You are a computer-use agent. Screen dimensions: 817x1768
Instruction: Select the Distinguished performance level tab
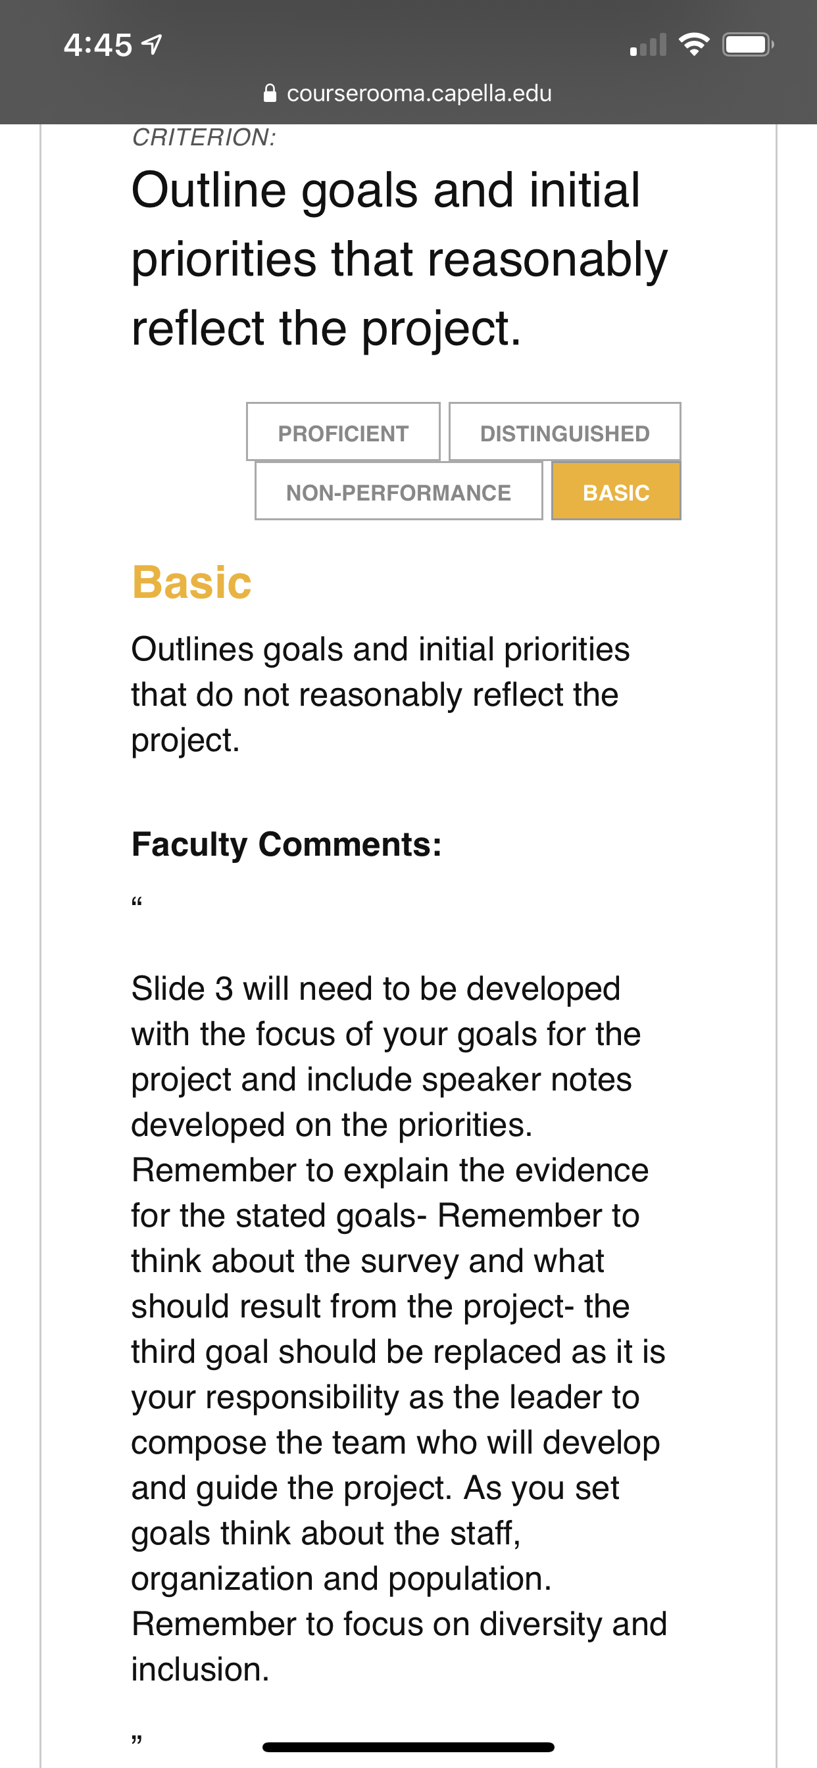coord(564,431)
